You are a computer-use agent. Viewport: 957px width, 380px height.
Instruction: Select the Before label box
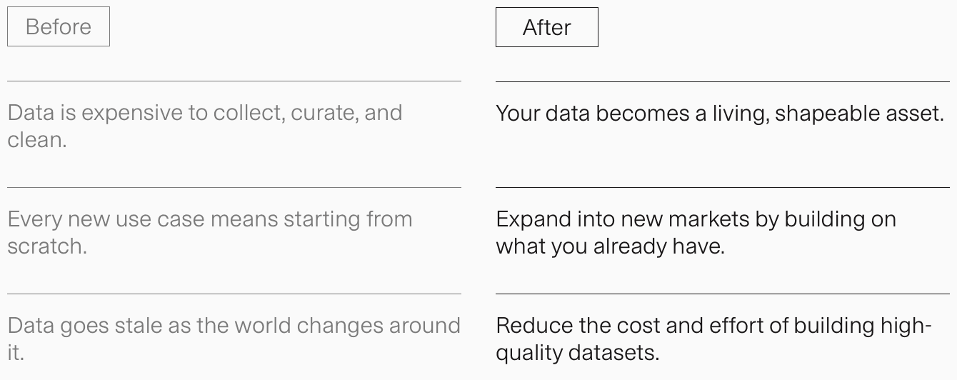pos(59,27)
